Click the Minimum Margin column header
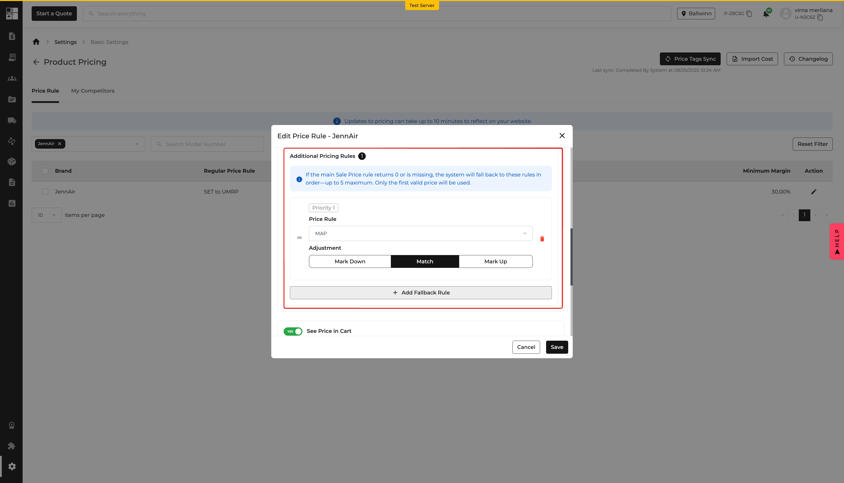844x483 pixels. point(766,171)
